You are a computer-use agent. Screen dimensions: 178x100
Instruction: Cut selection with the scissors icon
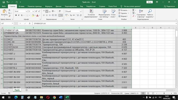[9, 10]
